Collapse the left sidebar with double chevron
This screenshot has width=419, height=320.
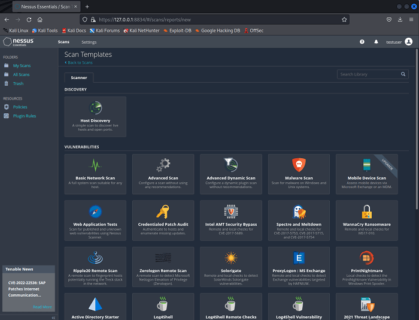(x=53, y=317)
